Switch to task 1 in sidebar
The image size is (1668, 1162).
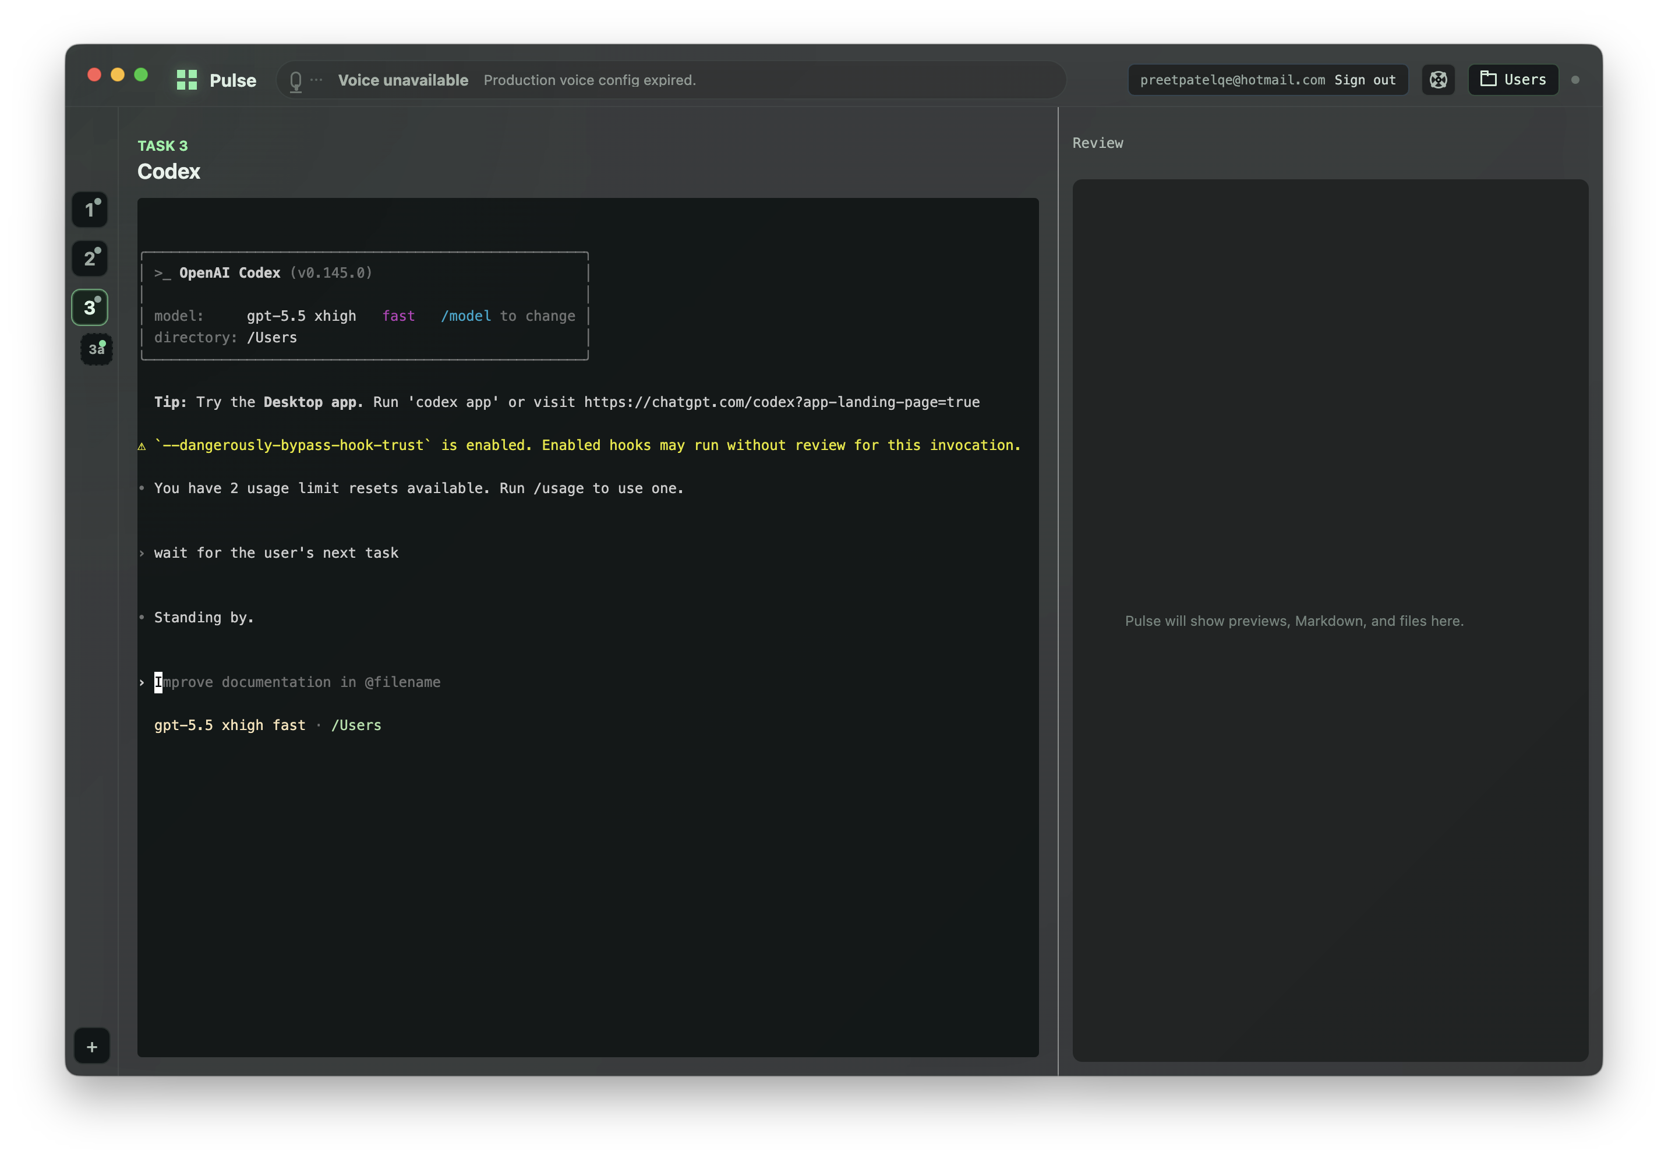click(x=90, y=210)
